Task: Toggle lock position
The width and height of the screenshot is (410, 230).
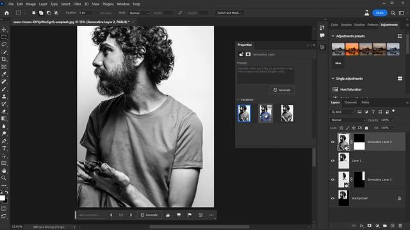Action: pyautogui.click(x=354, y=128)
